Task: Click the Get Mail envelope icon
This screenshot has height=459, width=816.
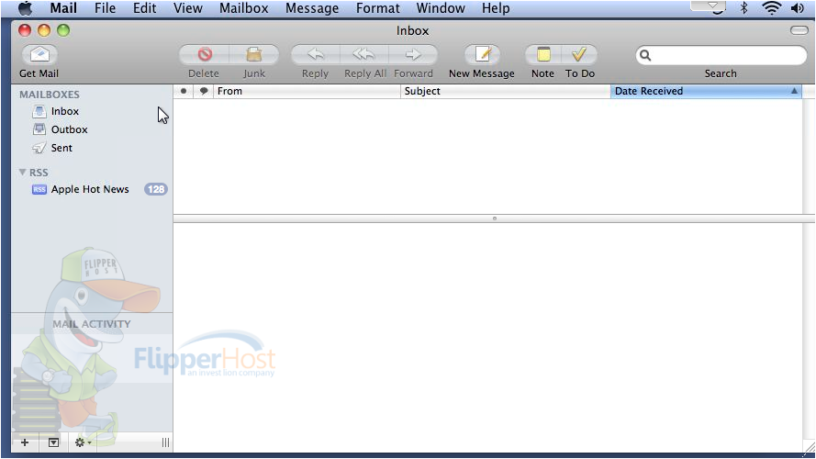Action: pyautogui.click(x=39, y=54)
